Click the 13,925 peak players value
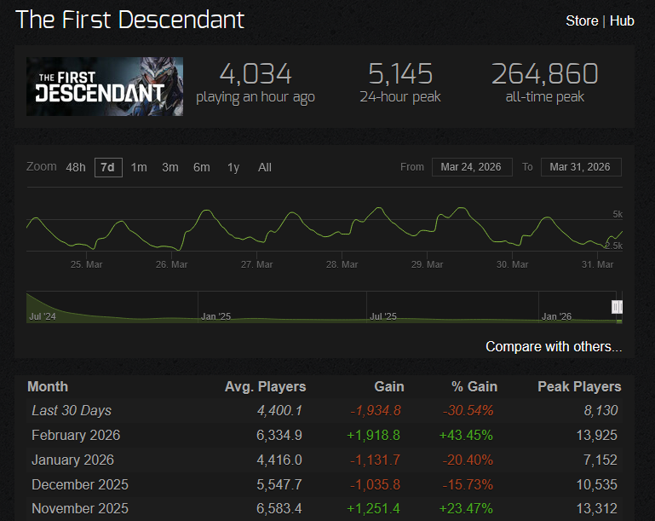The height and width of the screenshot is (521, 655). [596, 435]
